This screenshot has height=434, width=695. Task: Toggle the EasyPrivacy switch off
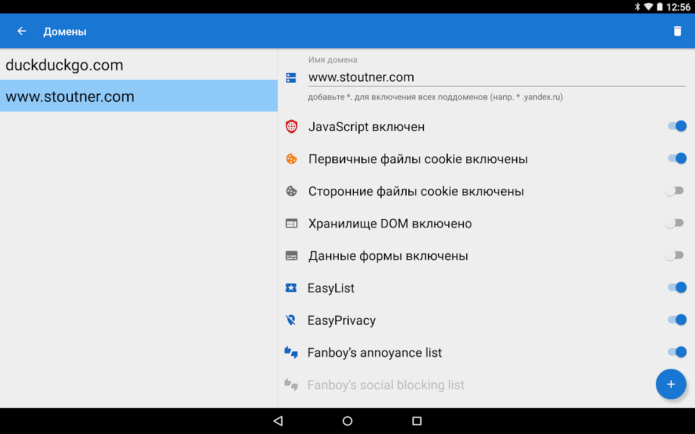tap(676, 320)
